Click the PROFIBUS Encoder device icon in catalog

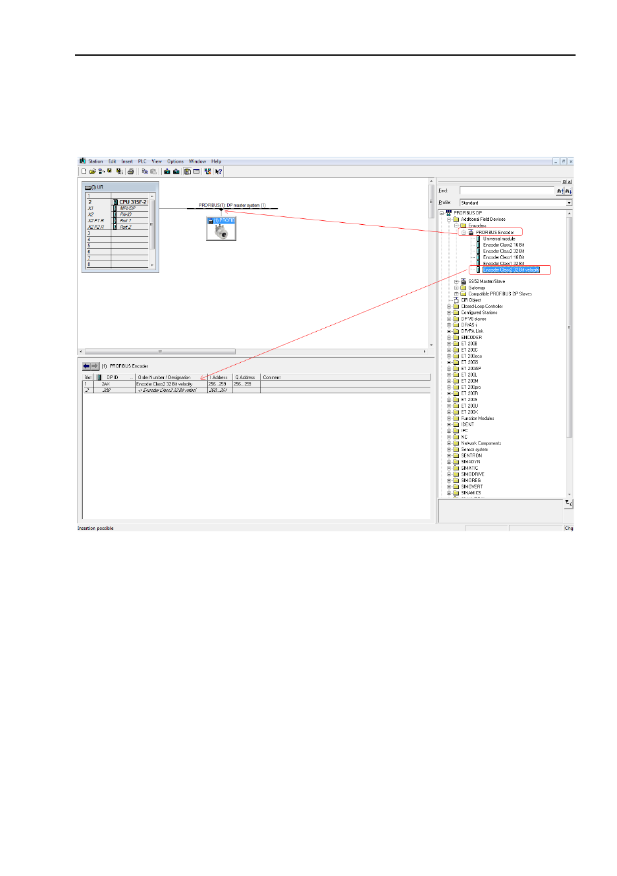pos(471,232)
